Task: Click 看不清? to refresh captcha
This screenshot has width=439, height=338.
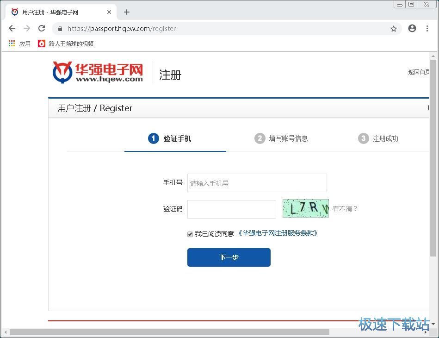Action: (345, 209)
